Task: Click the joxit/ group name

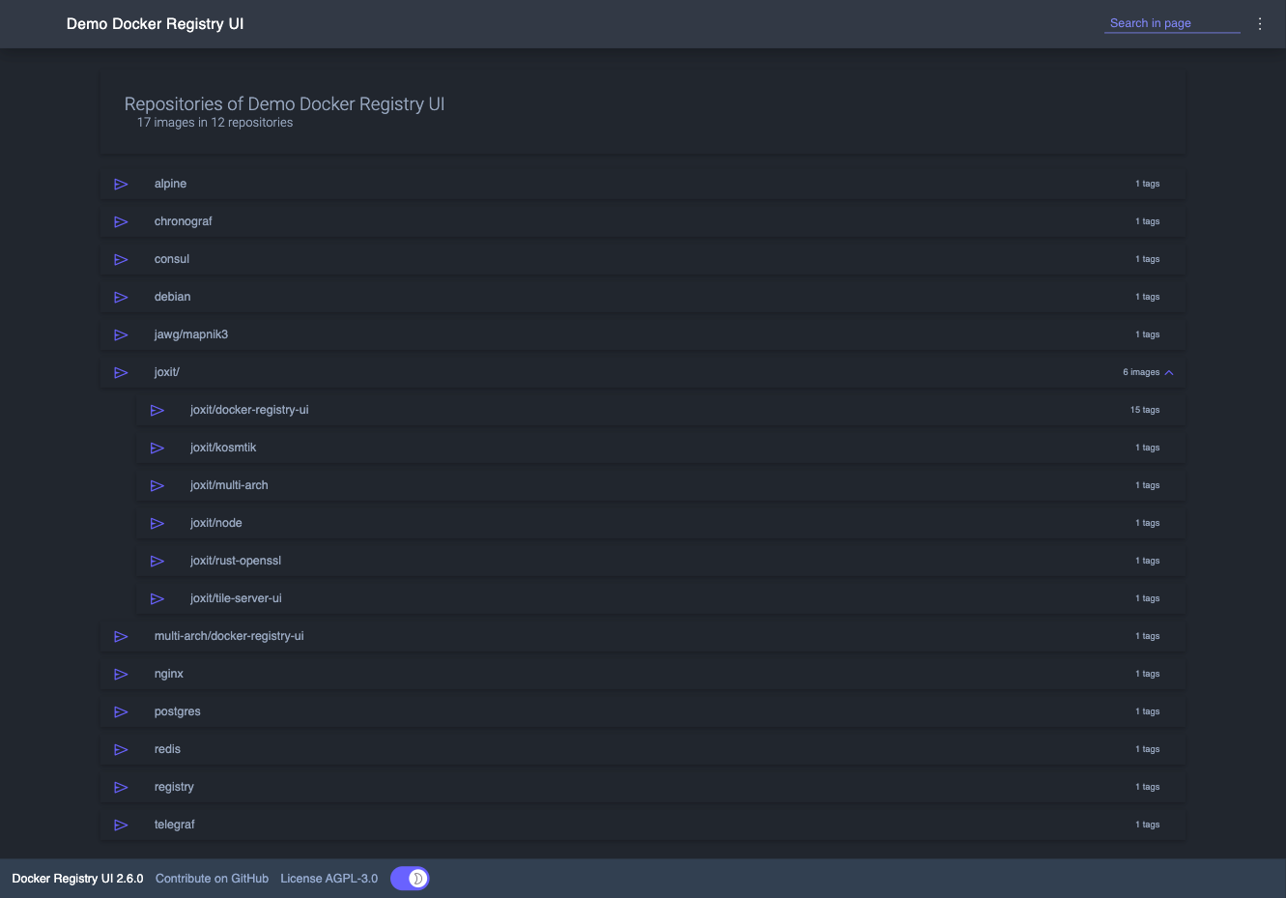Action: tap(167, 372)
